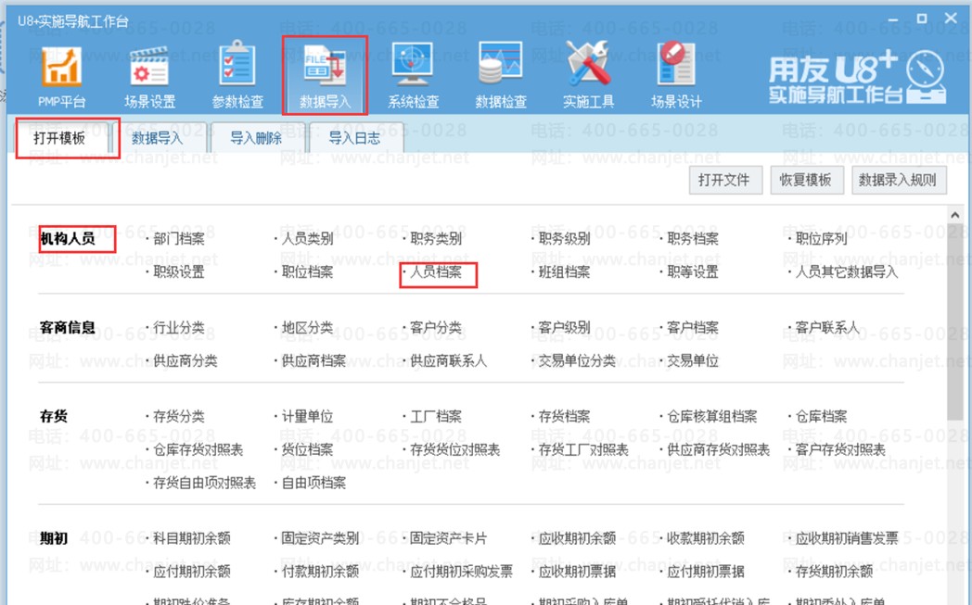Click the scrollbar up arrow
This screenshot has height=605, width=972.
pos(954,216)
